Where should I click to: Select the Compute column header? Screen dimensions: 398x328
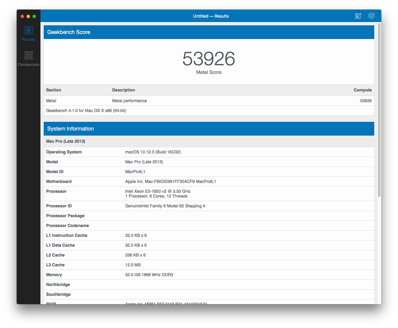tap(363, 90)
